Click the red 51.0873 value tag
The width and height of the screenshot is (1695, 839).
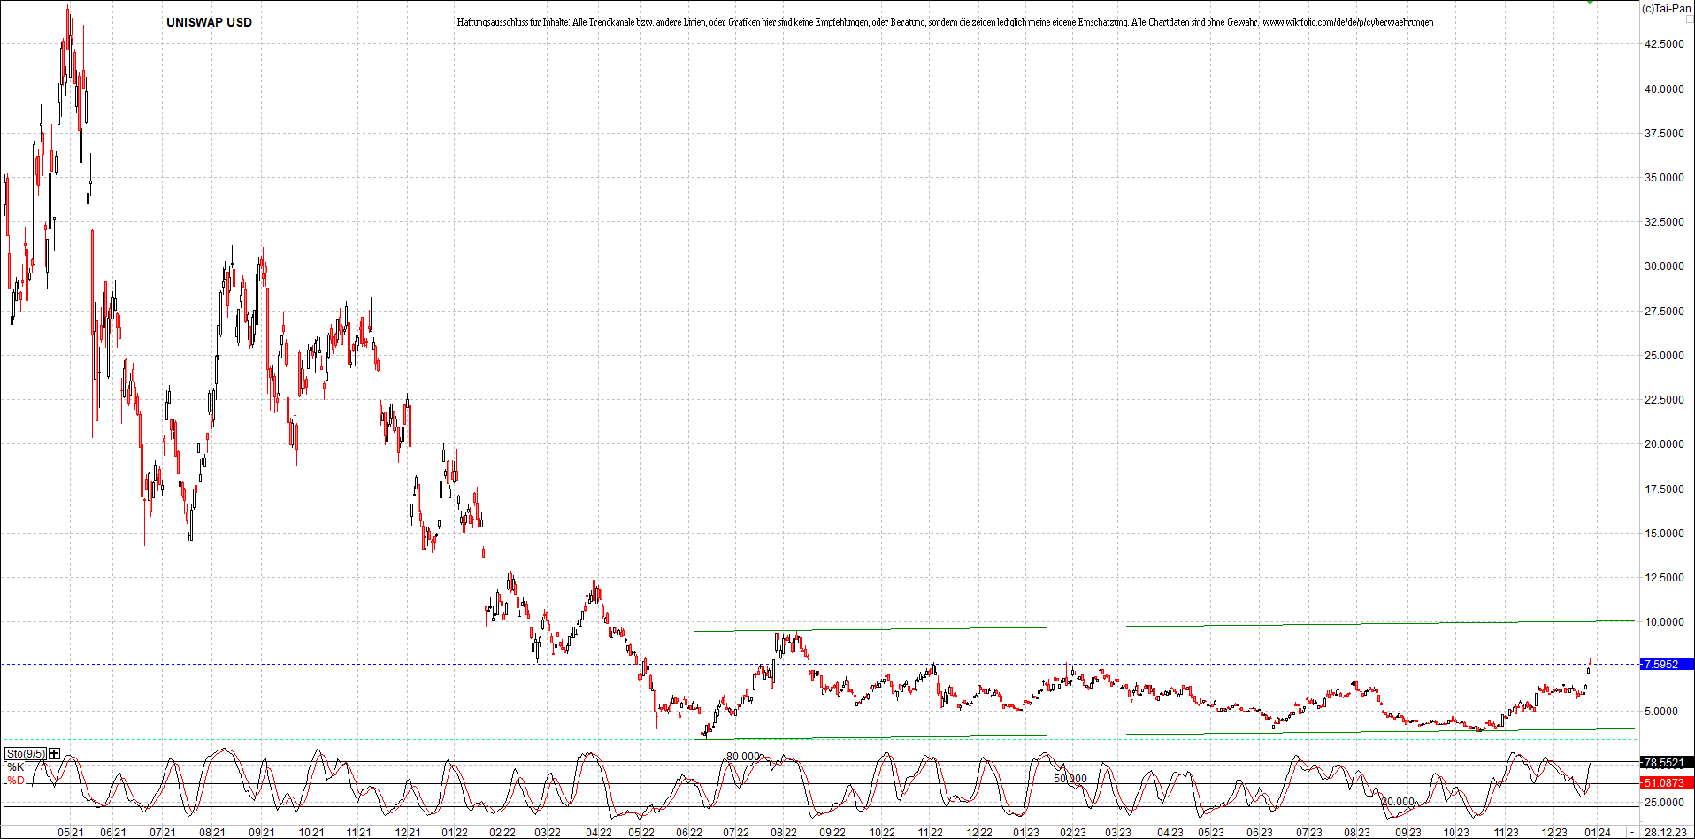pyautogui.click(x=1665, y=783)
